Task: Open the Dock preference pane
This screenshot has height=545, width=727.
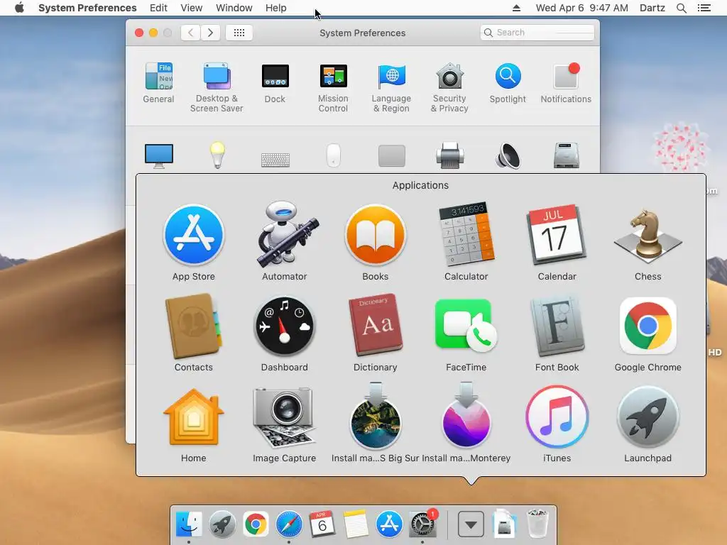Action: pos(275,83)
